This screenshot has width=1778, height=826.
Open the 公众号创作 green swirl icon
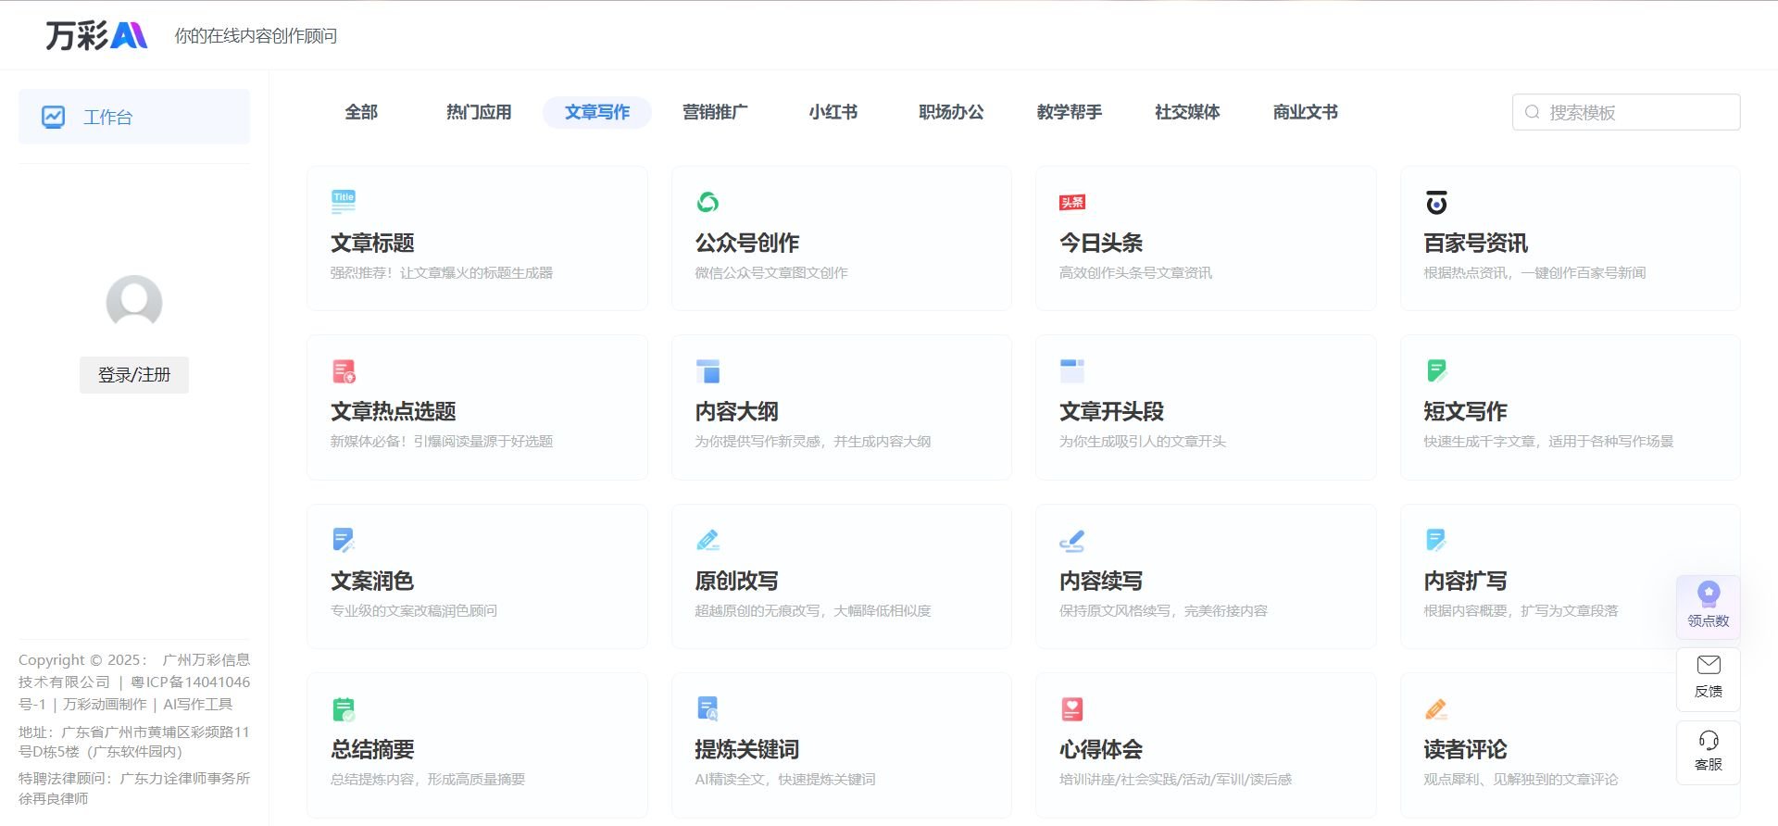707,202
